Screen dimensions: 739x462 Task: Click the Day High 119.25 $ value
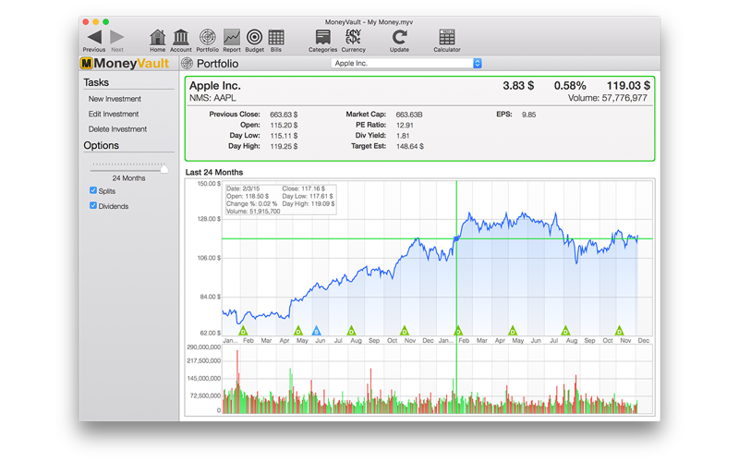[x=284, y=147]
